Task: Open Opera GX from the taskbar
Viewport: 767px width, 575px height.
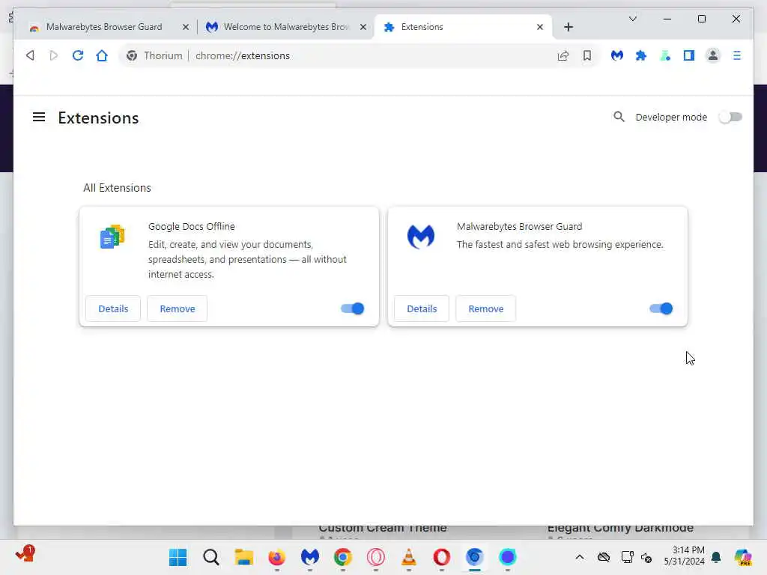Action: 375,557
